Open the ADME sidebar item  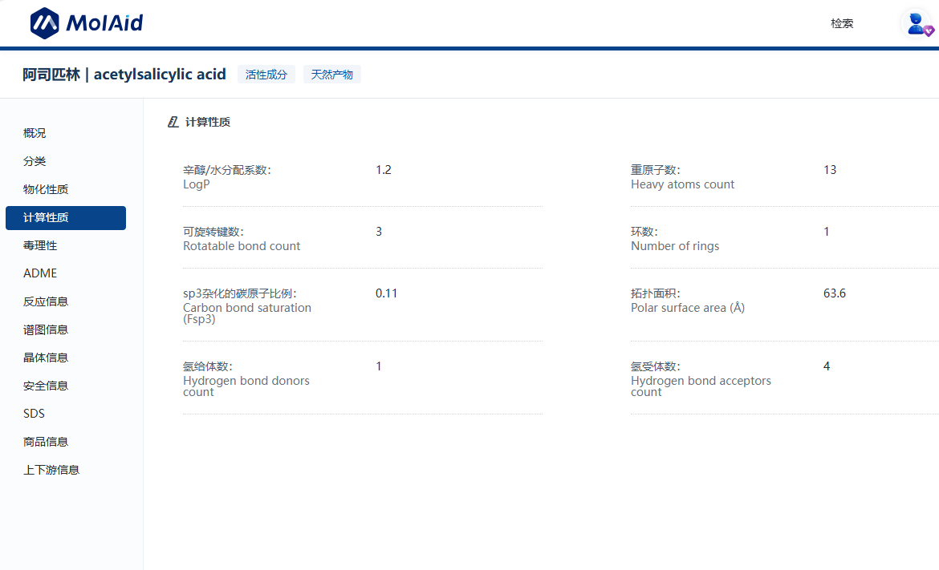coord(40,273)
